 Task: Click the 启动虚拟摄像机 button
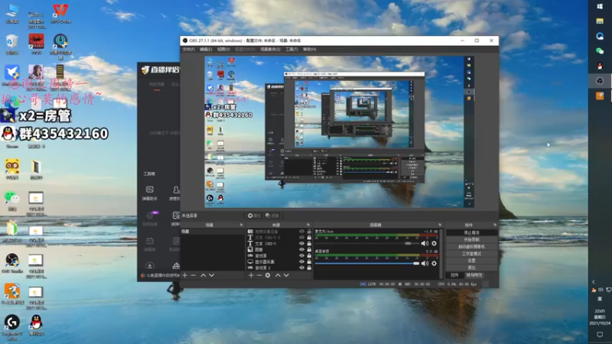(472, 246)
